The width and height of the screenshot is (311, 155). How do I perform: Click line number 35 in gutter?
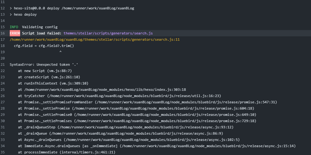(3, 152)
